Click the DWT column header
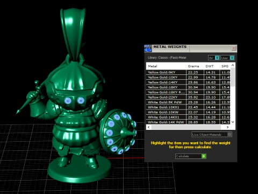The image size is (258, 194). pos(210,66)
